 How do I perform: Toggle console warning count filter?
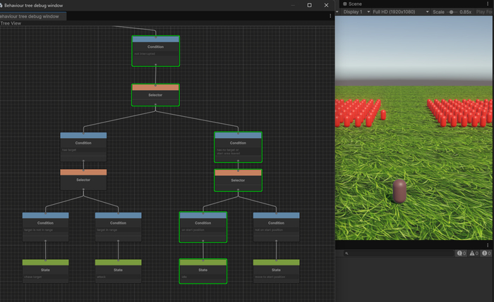tap(475, 253)
